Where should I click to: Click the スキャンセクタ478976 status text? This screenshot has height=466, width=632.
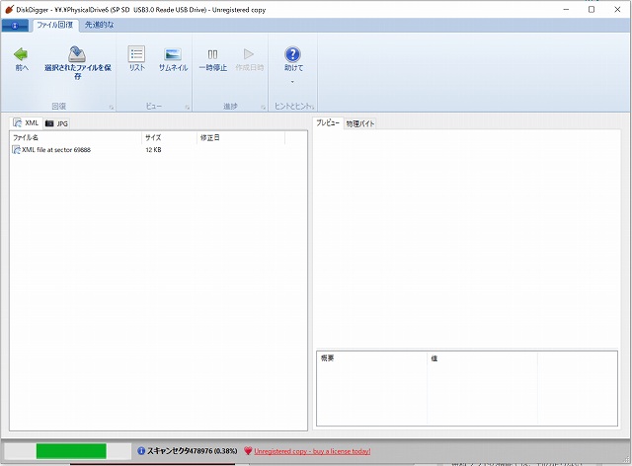click(x=192, y=451)
